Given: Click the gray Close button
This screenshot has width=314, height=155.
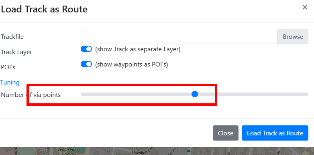Looking at the screenshot, I should (x=226, y=133).
